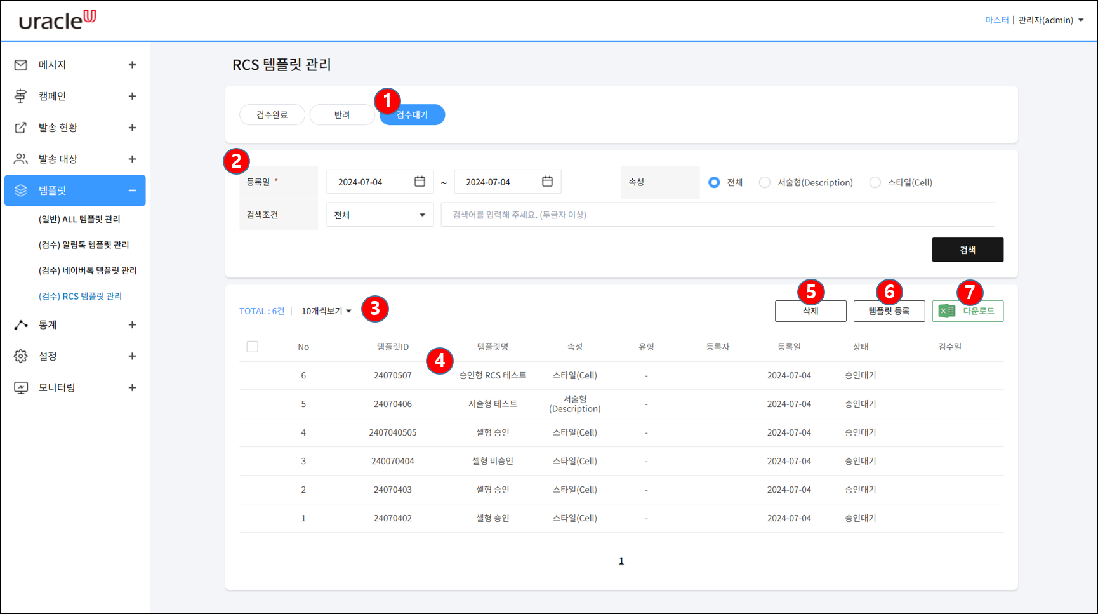Click the Excel icon on 다운로드

pos(947,311)
